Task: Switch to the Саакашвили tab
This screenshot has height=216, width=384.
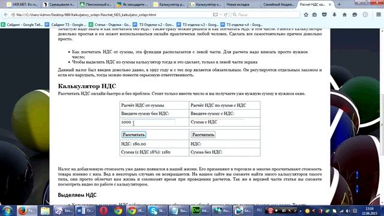Action: 59,4
